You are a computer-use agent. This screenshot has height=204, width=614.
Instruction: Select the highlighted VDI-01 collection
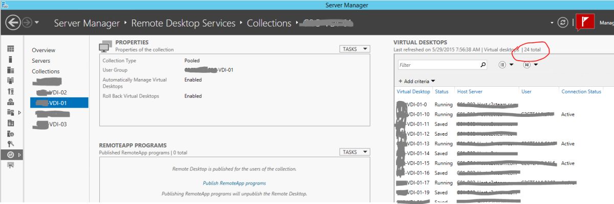tap(59, 103)
